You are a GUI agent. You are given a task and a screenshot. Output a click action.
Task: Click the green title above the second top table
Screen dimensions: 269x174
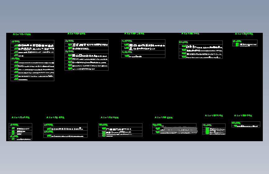pyautogui.click(x=76, y=34)
